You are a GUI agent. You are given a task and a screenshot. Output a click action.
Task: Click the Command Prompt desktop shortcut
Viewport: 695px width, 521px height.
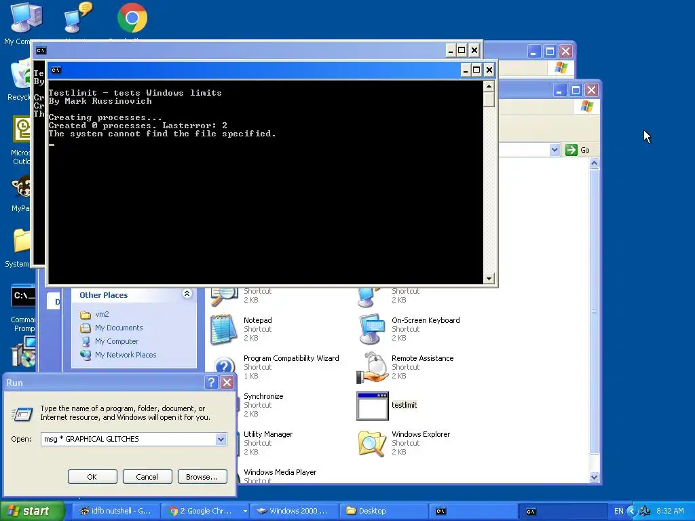22,296
